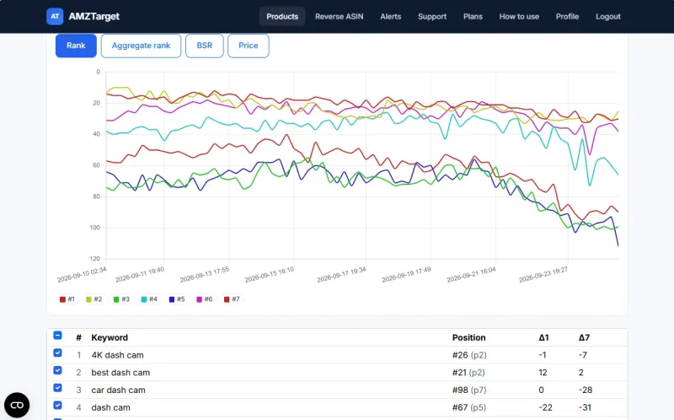This screenshot has width=674, height=420.
Task: Click the AT logo icon
Action: (x=55, y=16)
